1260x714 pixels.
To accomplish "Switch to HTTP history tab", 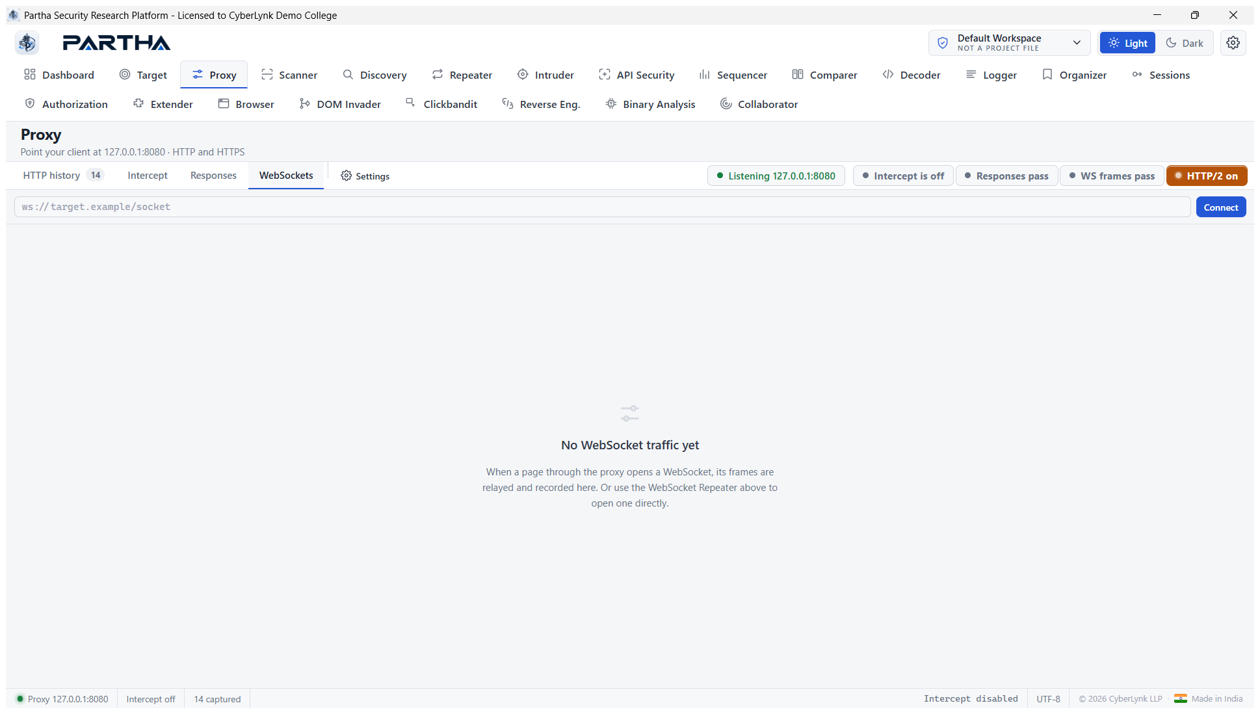I will click(x=63, y=176).
